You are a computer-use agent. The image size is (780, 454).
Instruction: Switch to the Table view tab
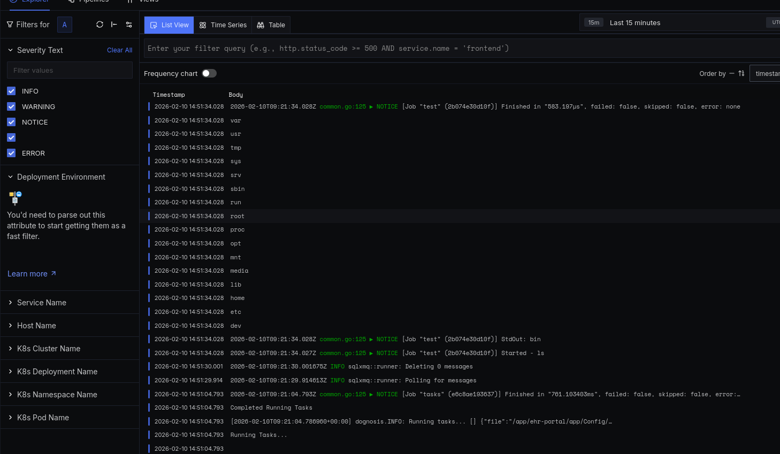coord(271,25)
